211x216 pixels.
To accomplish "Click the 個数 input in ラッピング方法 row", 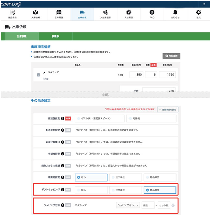I will [148, 205].
